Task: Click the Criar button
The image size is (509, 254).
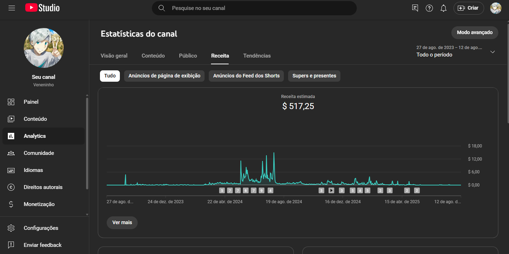Action: (x=468, y=8)
